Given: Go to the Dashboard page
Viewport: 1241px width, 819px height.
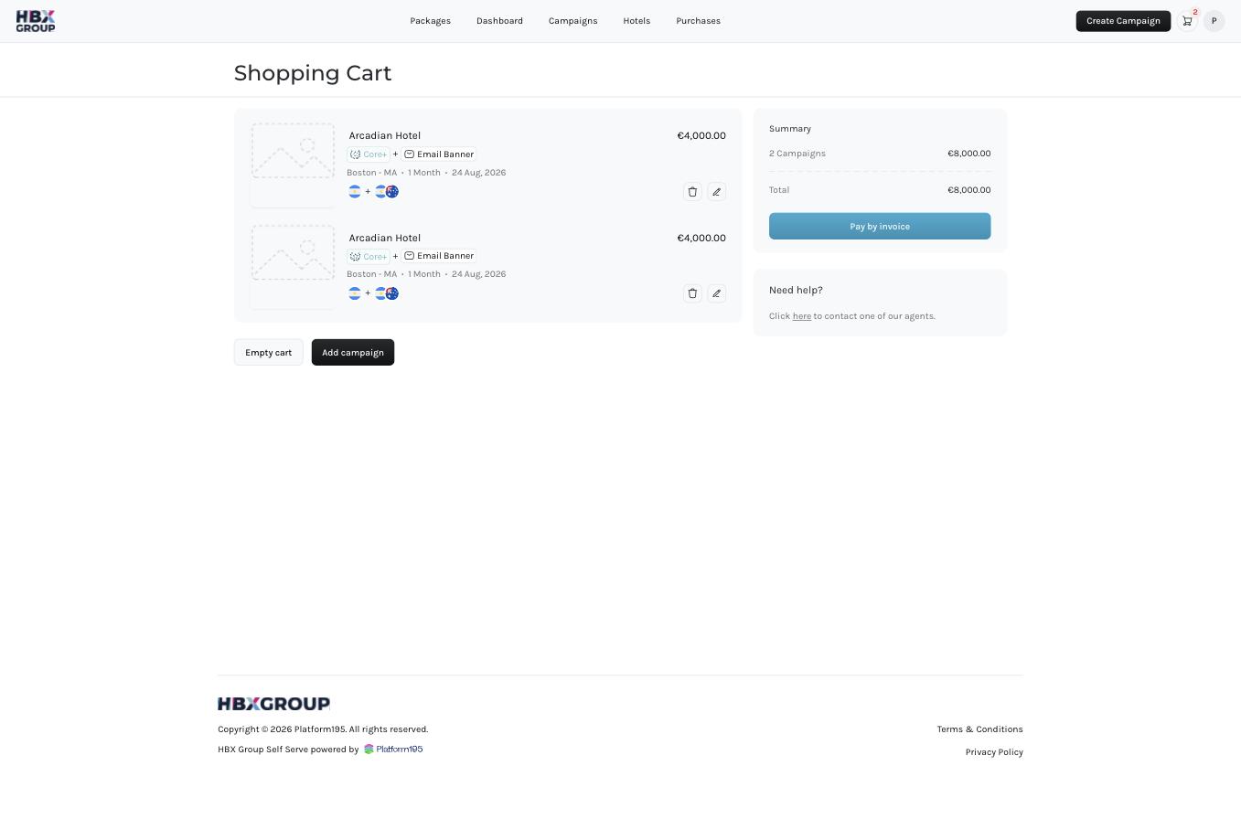Looking at the screenshot, I should (x=499, y=21).
